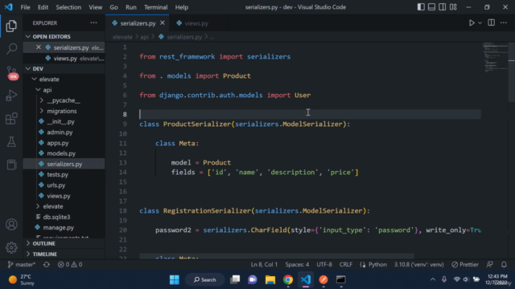This screenshot has height=289, width=515.
Task: Open editor More Actions ellipsis
Action: [x=504, y=22]
